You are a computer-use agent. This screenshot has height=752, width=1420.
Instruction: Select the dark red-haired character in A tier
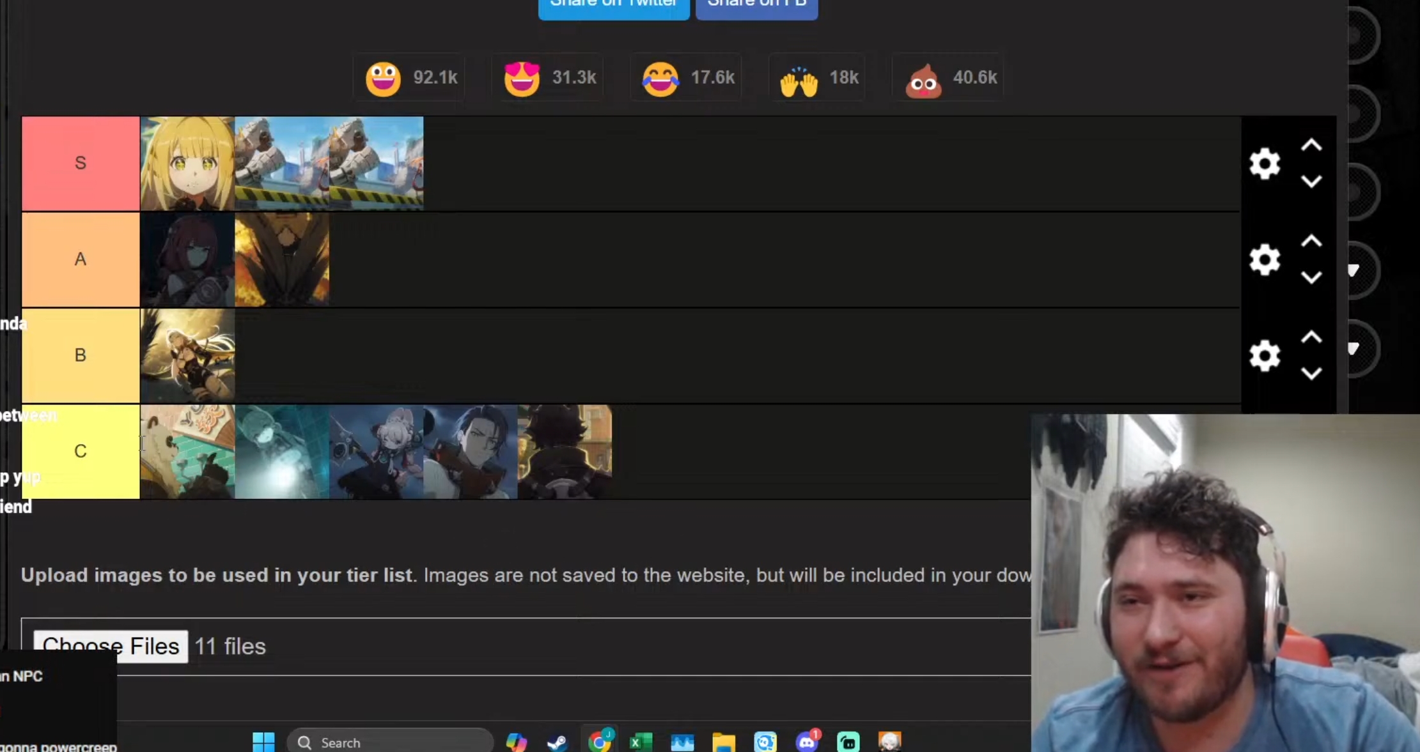pos(187,259)
